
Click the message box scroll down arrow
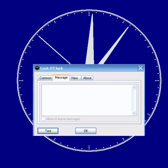[134, 113]
